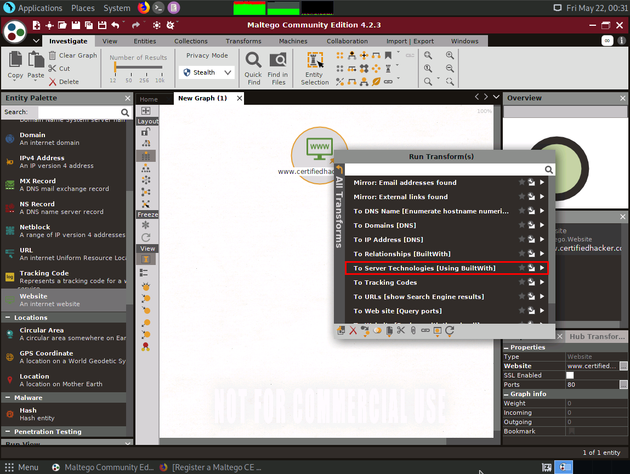
Task: Click the To DNS Name row run arrow
Action: [542, 211]
